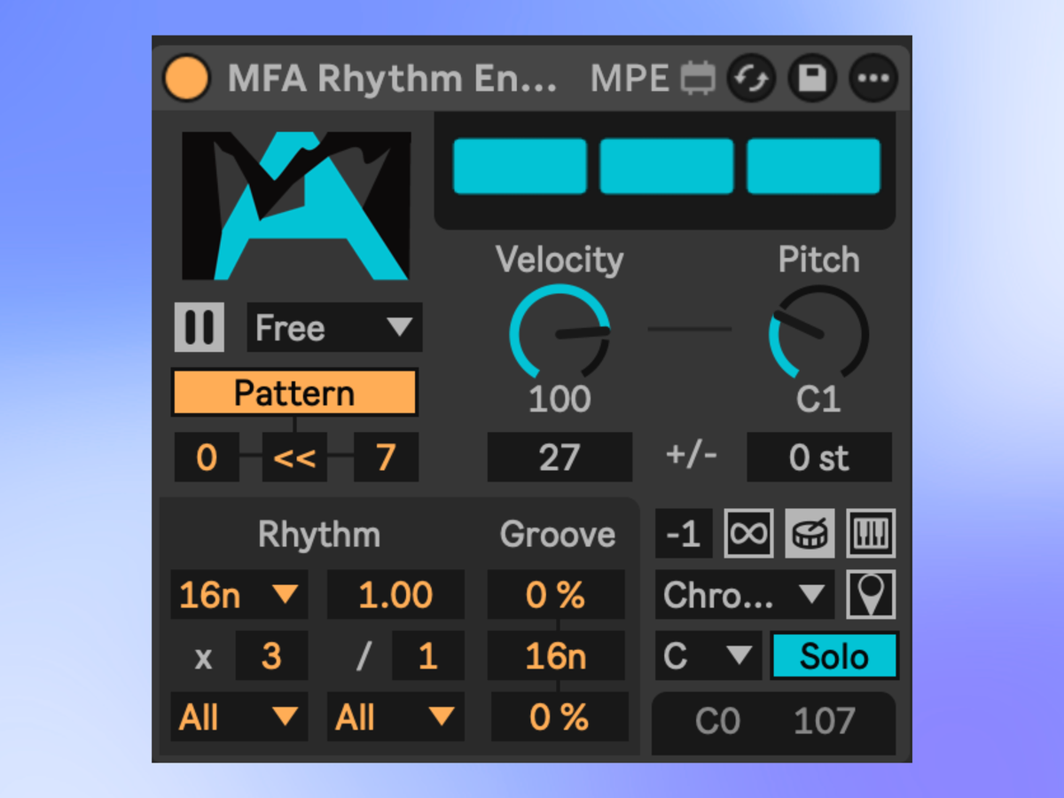The image size is (1064, 798).
Task: Click the location pin icon
Action: tap(871, 595)
